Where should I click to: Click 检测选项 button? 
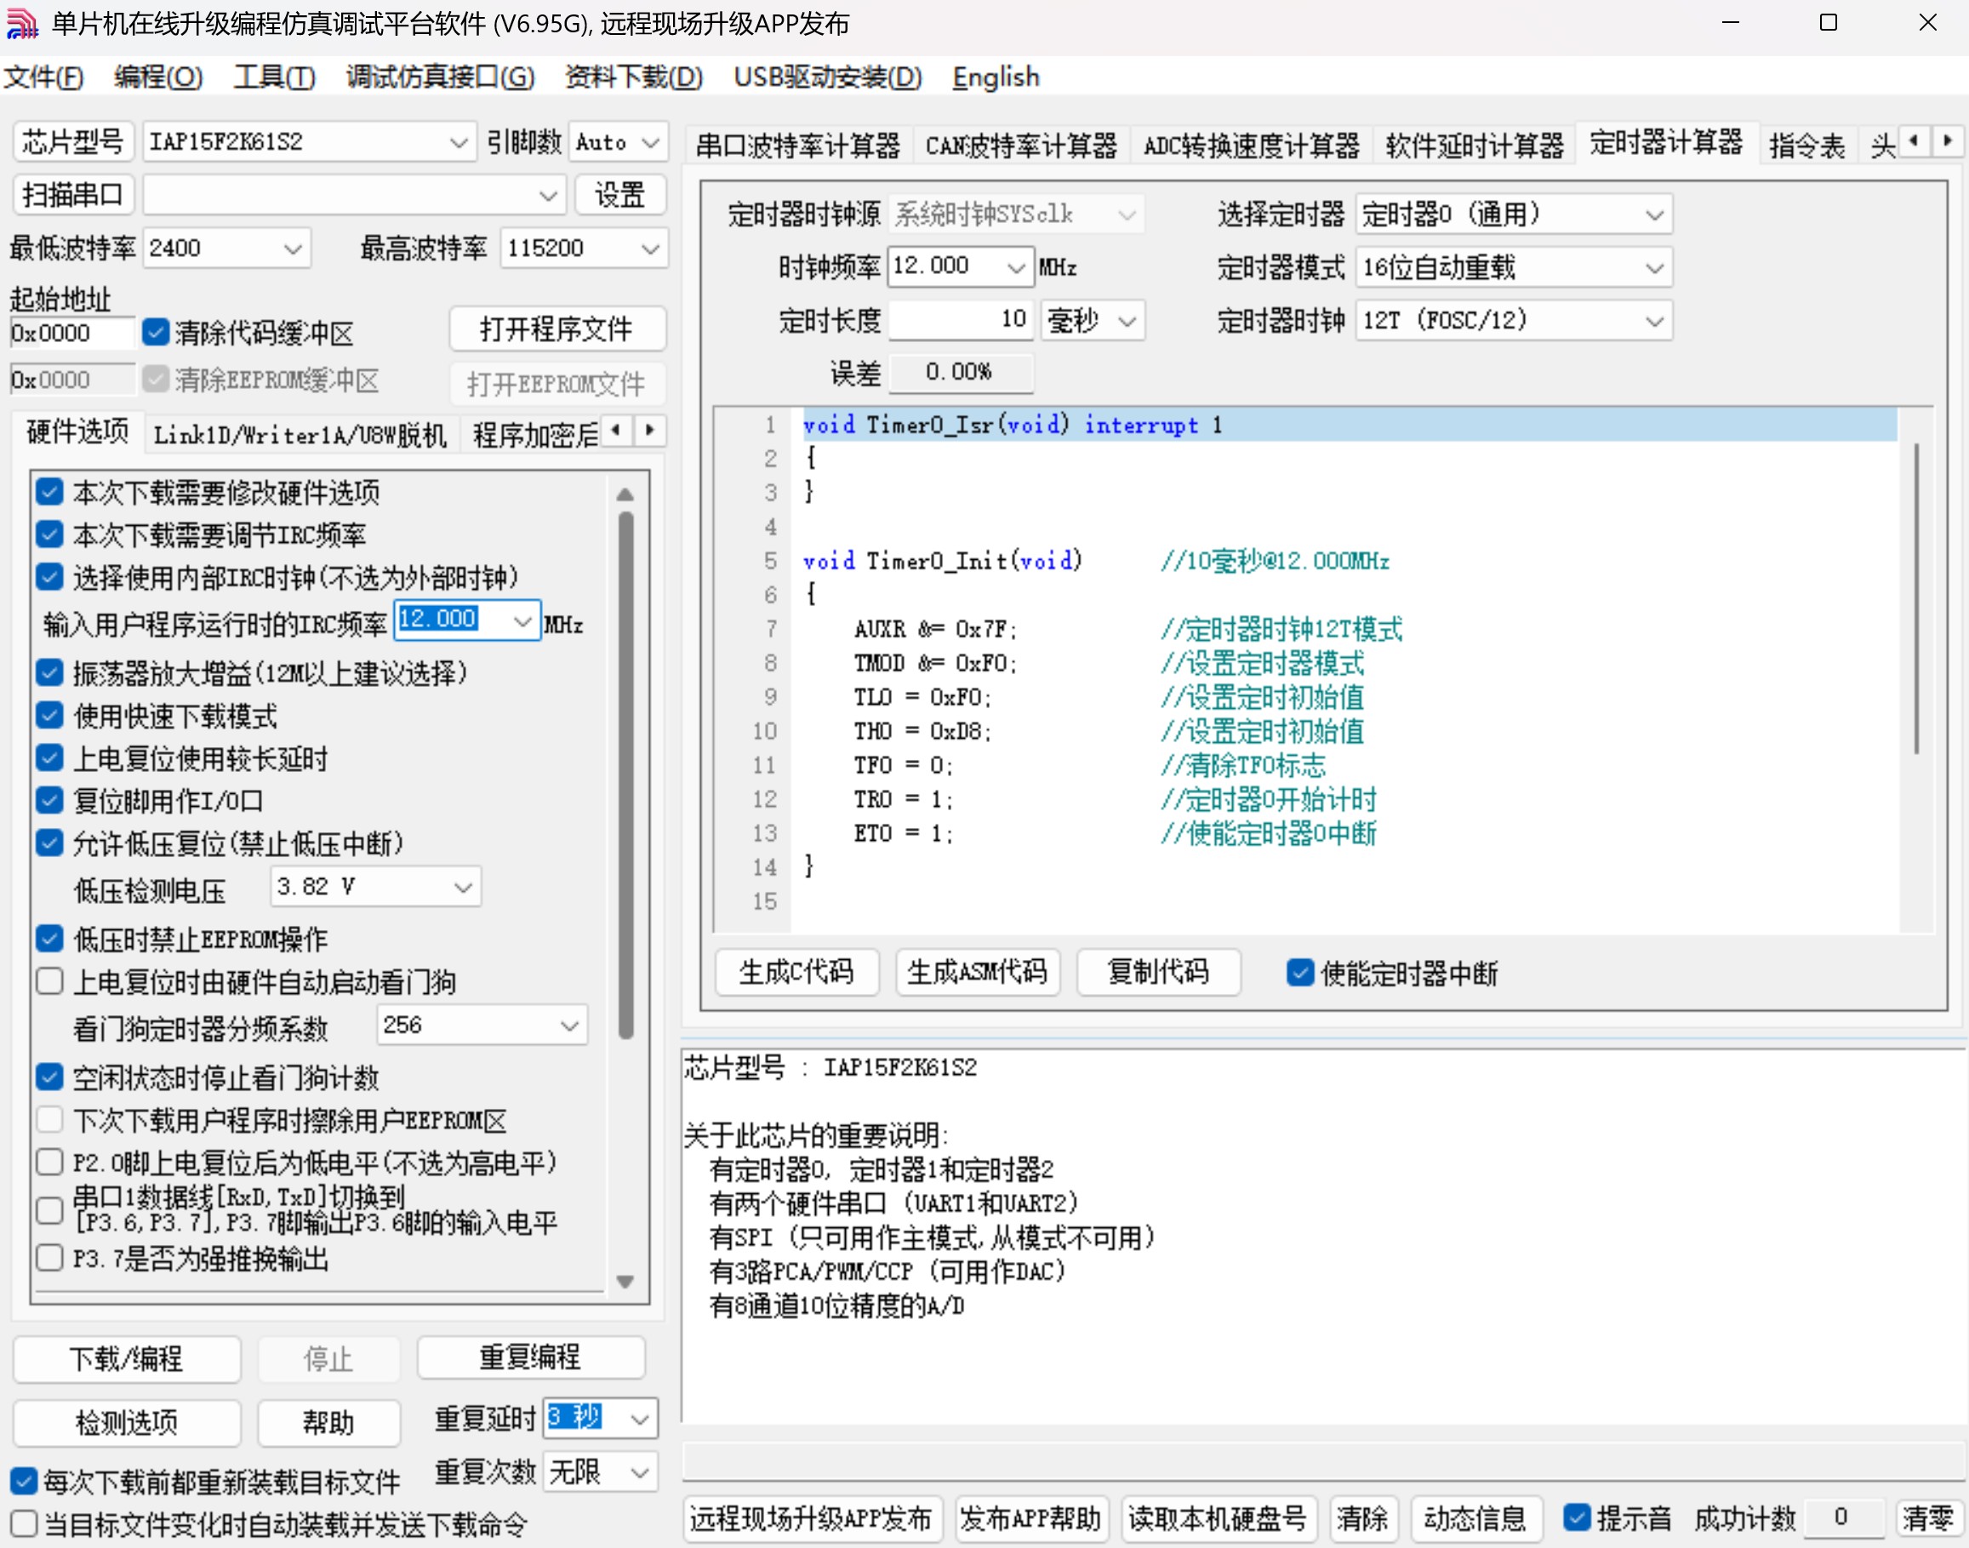click(127, 1422)
